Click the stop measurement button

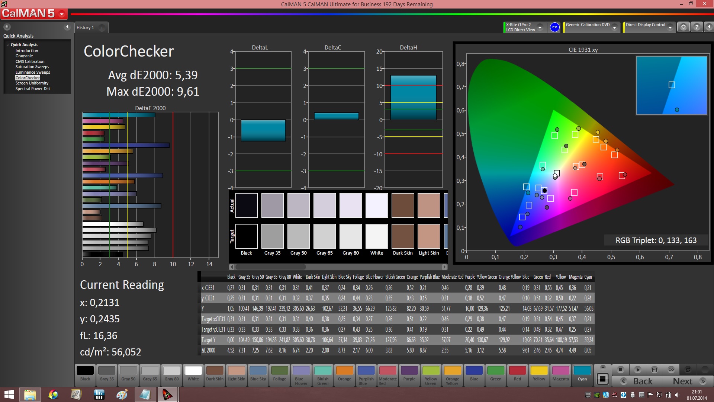[620, 370]
